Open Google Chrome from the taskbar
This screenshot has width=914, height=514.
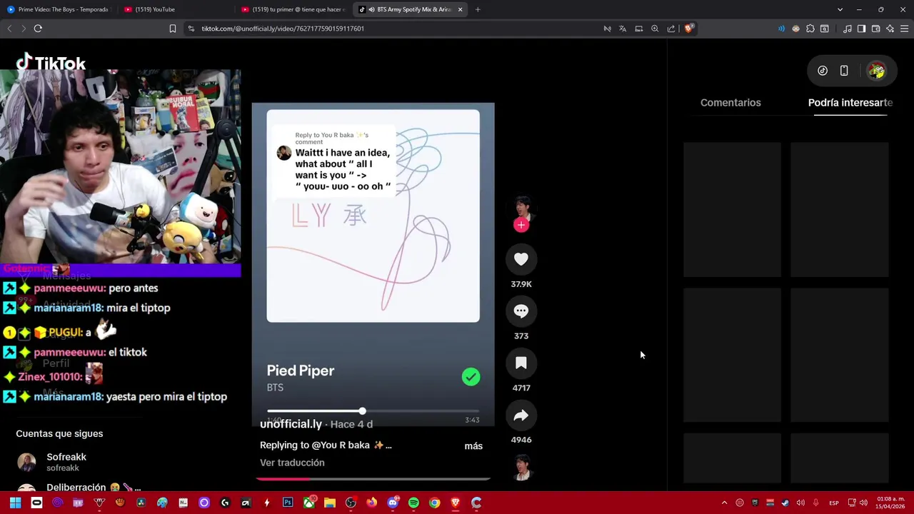click(434, 503)
